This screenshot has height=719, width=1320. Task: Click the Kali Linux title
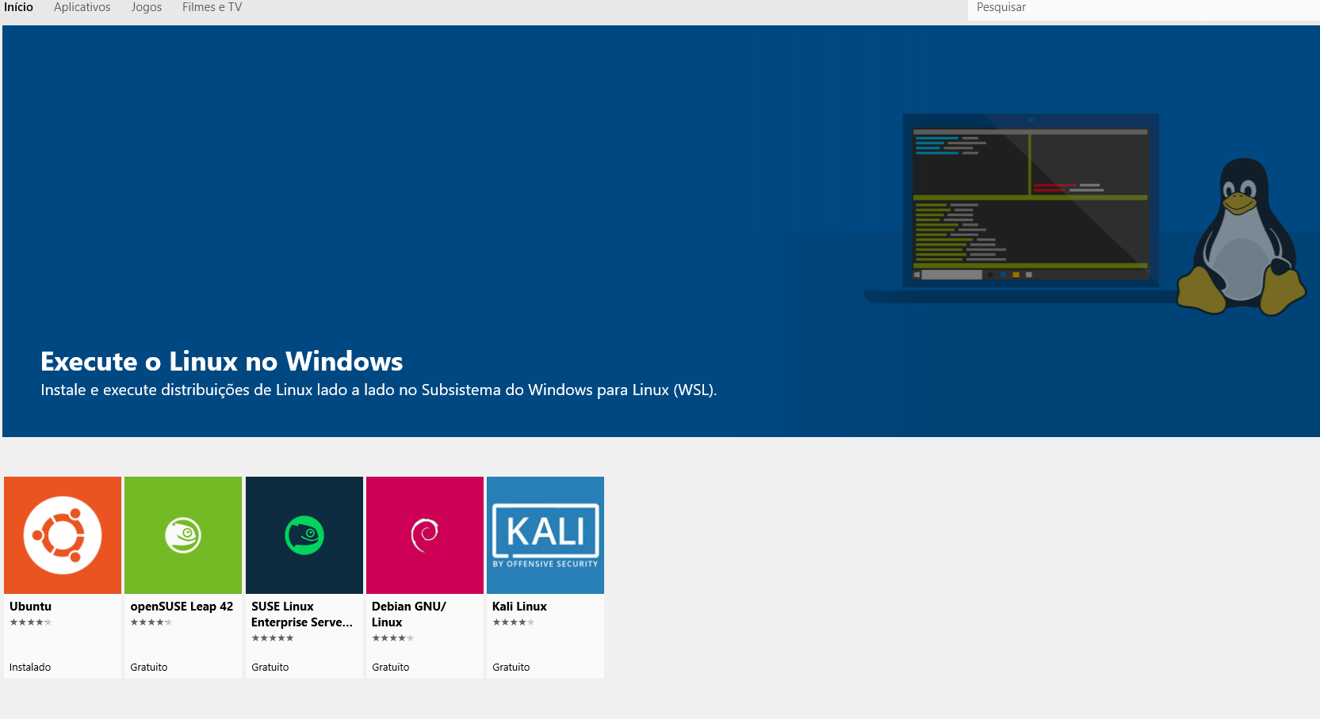pos(519,607)
